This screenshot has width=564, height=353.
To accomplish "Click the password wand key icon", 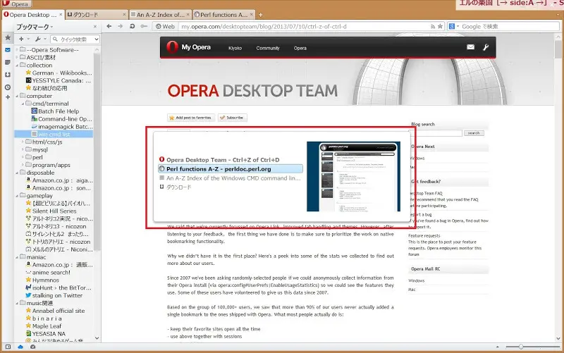I will [x=144, y=26].
